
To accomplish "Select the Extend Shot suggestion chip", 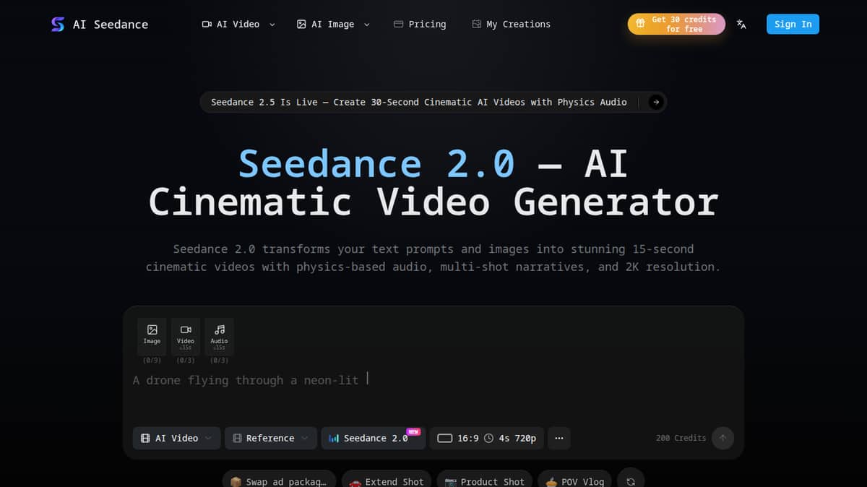I will pos(387,481).
